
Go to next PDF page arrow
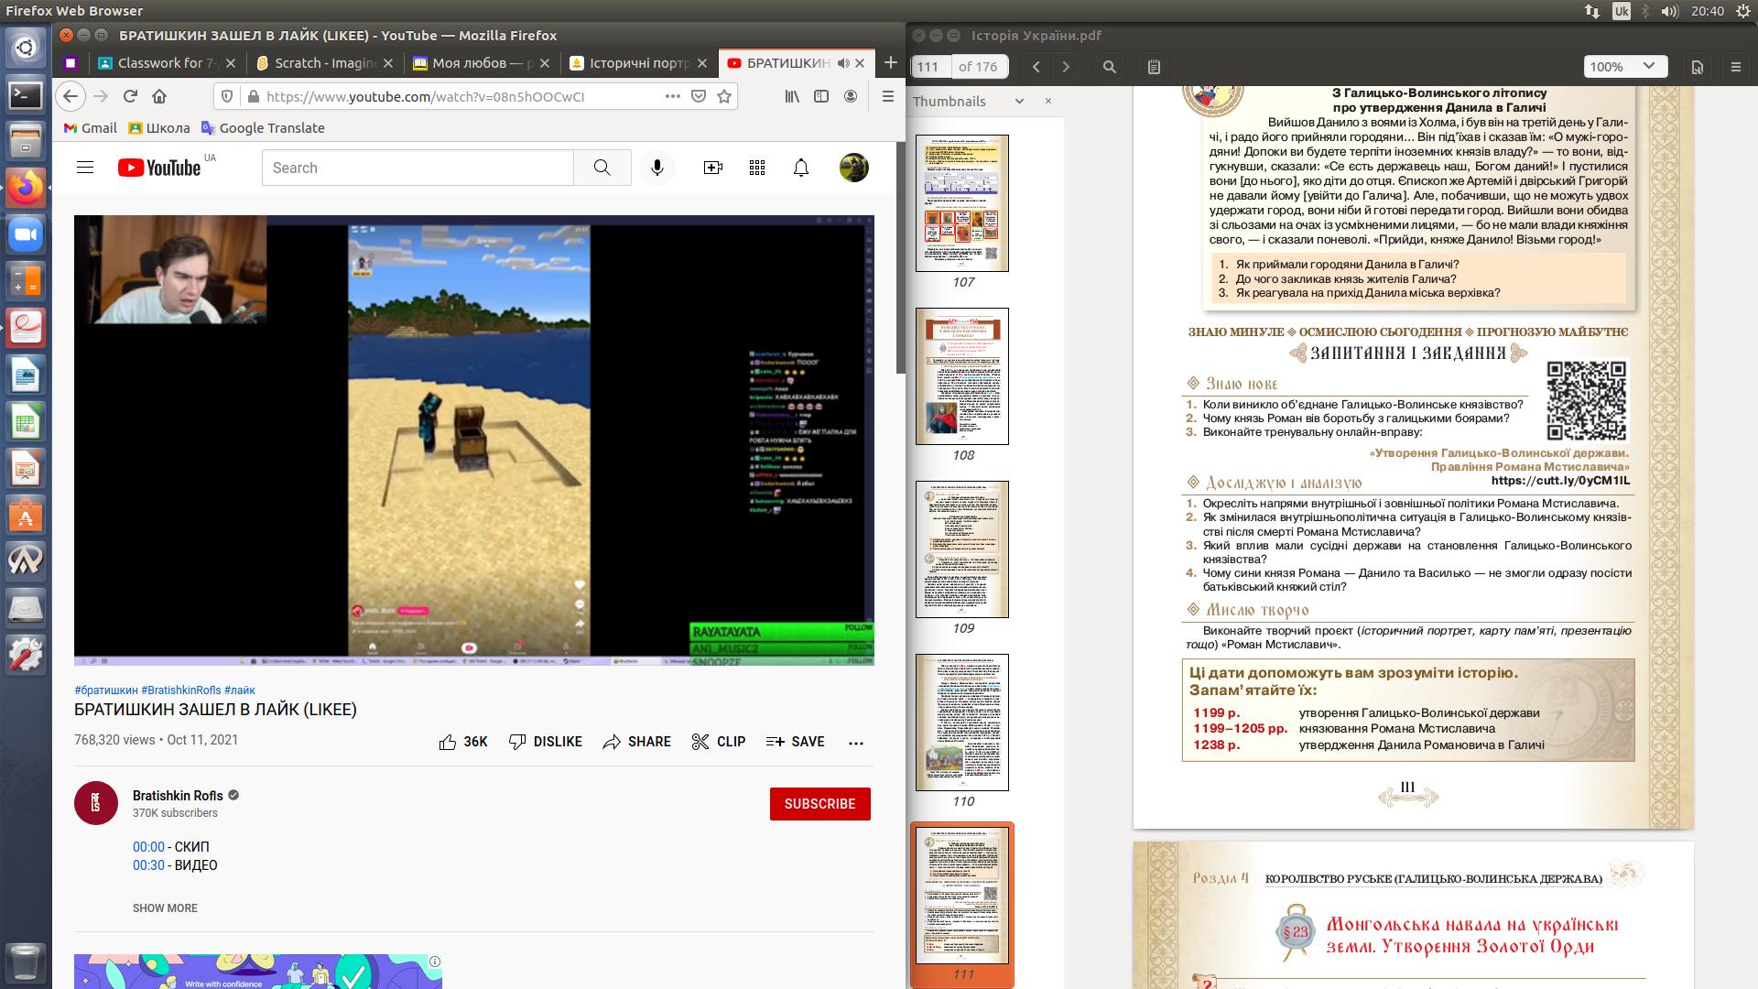click(1066, 67)
